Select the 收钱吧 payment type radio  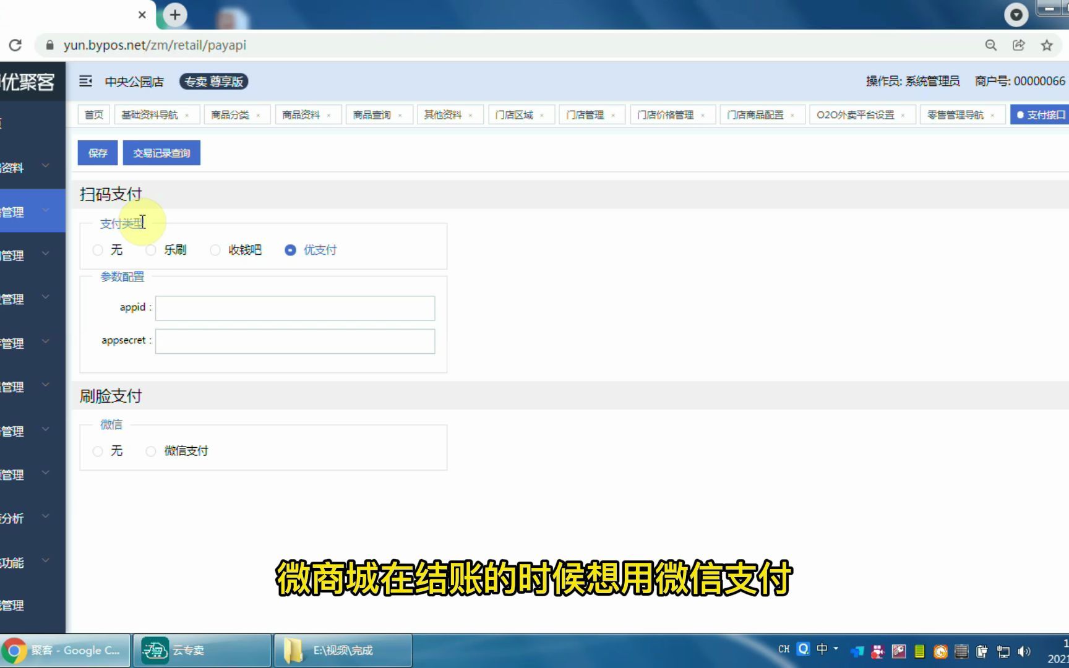coord(215,250)
